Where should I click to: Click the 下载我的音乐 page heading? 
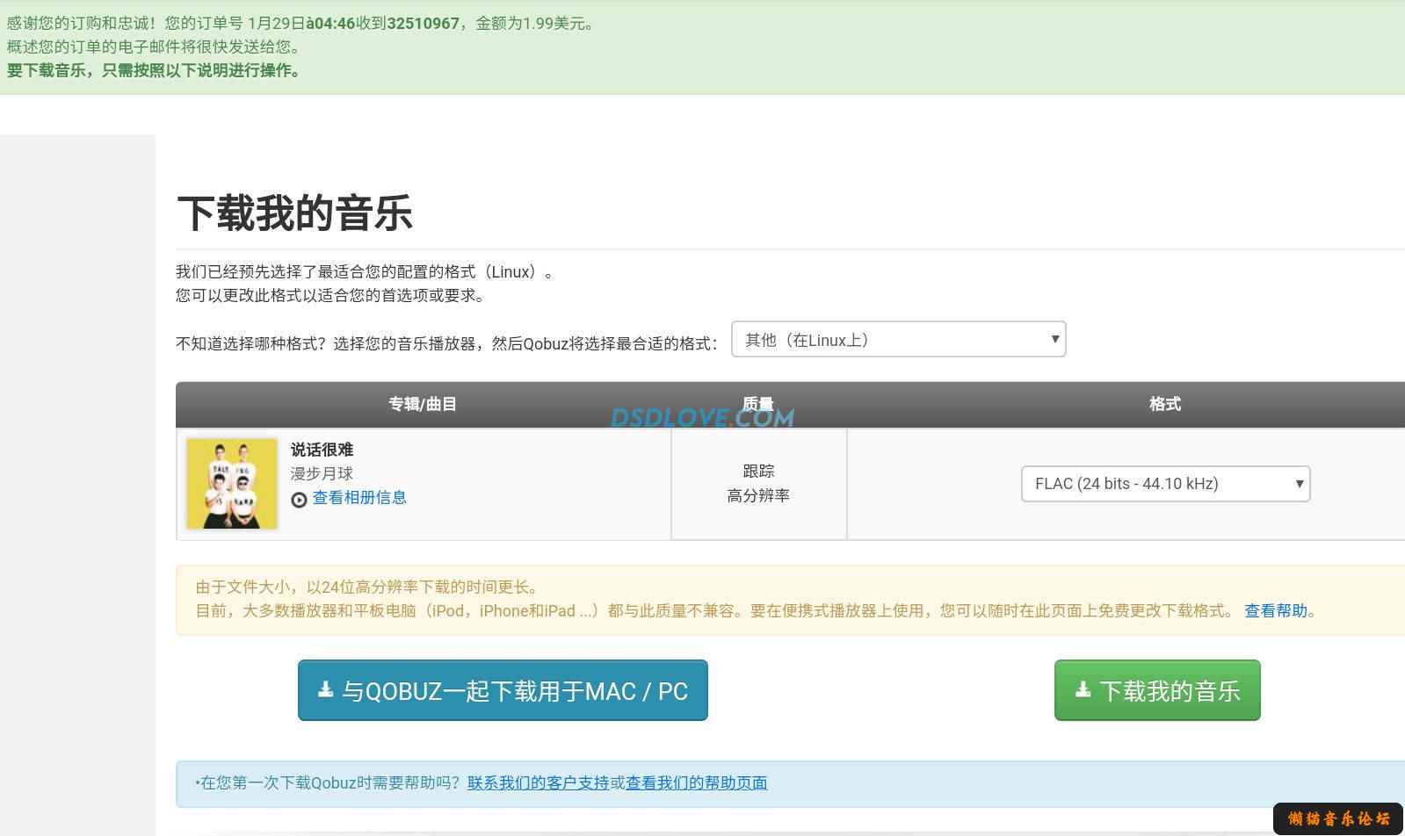click(x=295, y=213)
